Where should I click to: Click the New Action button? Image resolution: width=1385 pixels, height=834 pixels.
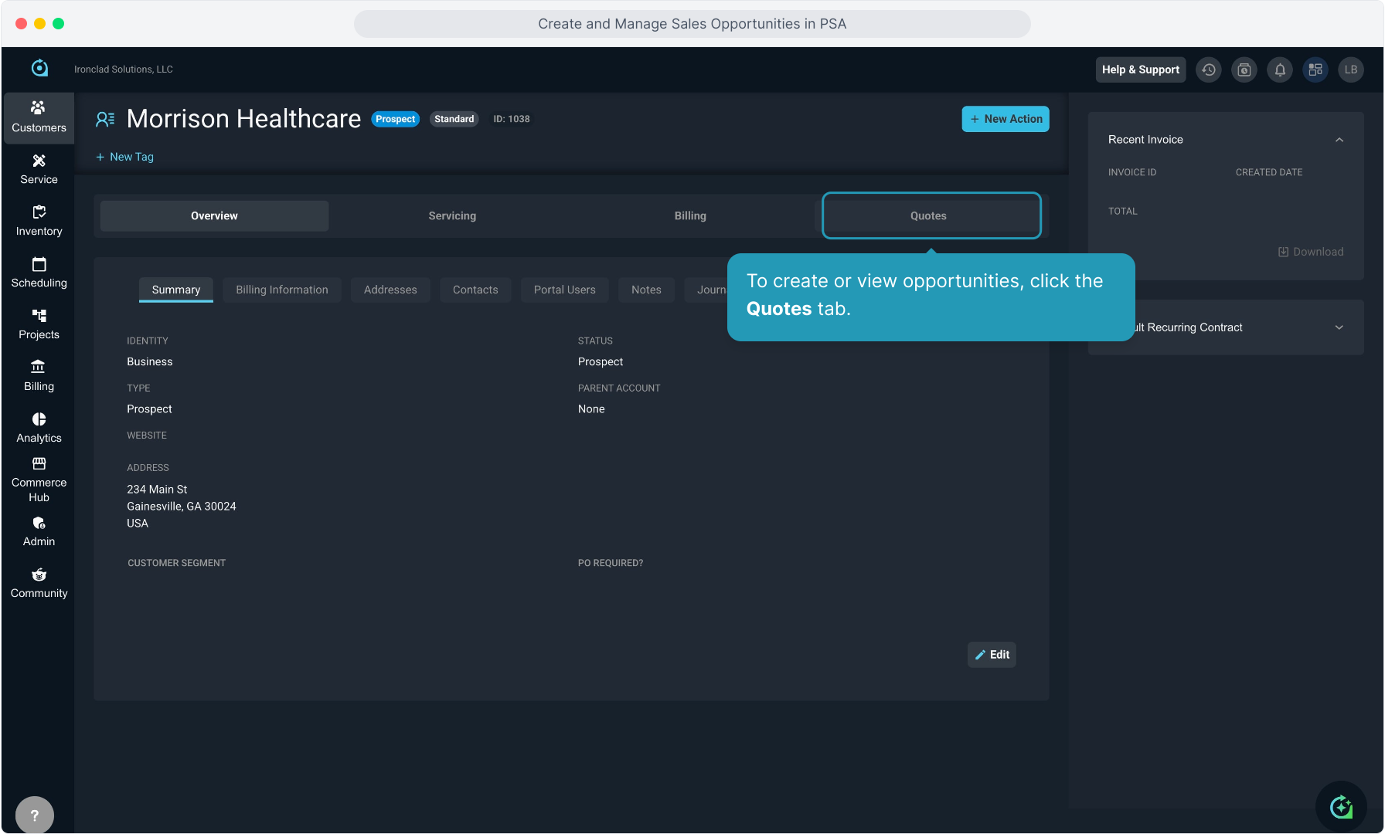click(1006, 119)
